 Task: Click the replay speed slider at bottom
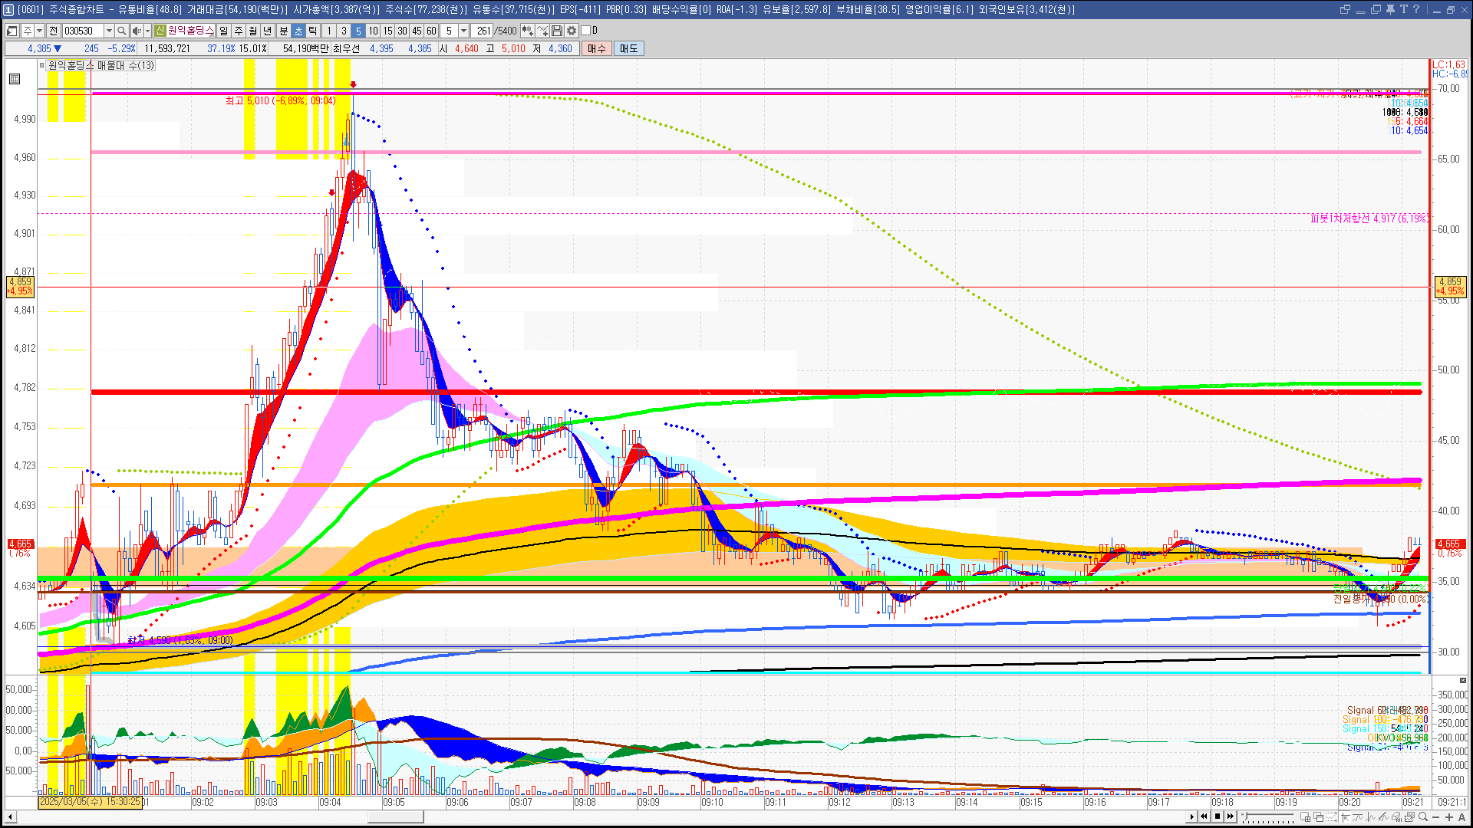[1267, 817]
